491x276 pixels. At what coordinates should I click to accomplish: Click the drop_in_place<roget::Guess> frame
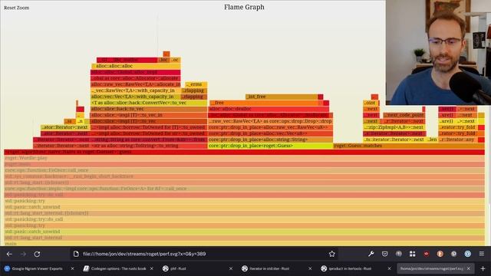[x=270, y=146]
